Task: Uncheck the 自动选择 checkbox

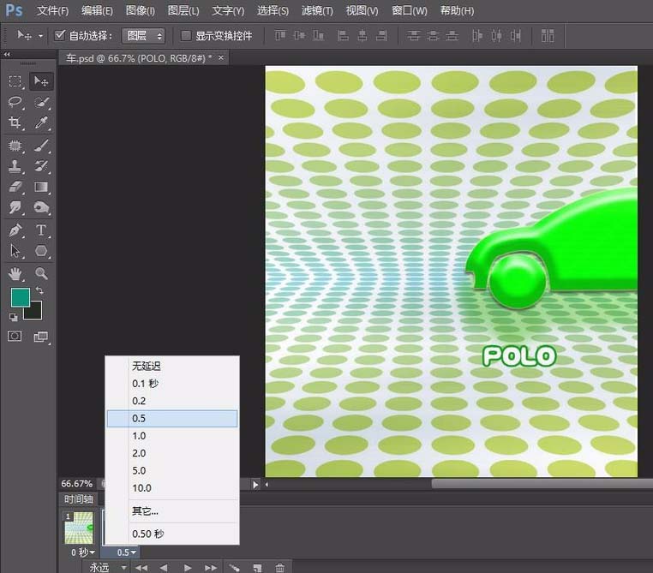Action: tap(60, 36)
